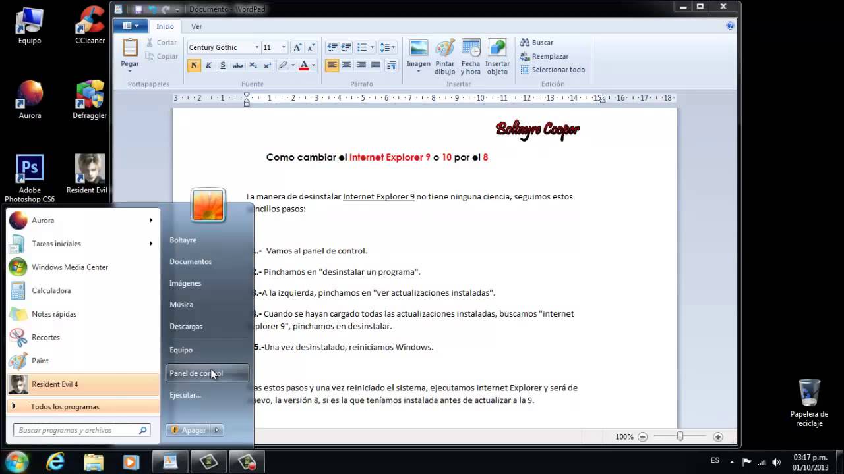Open Windows Media Center from Start menu

tap(83, 267)
